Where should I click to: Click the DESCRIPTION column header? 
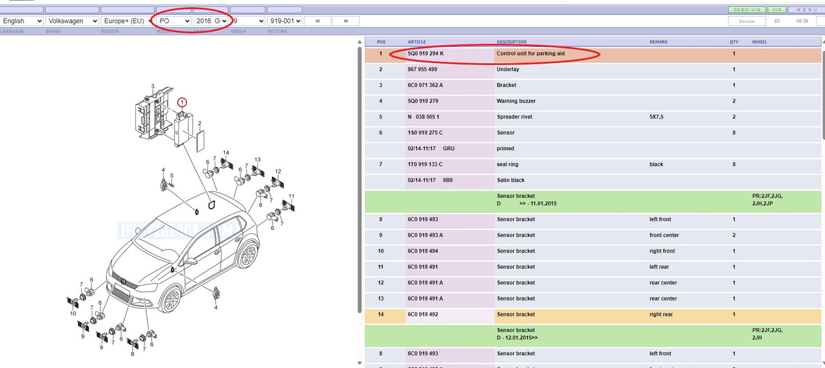(511, 42)
